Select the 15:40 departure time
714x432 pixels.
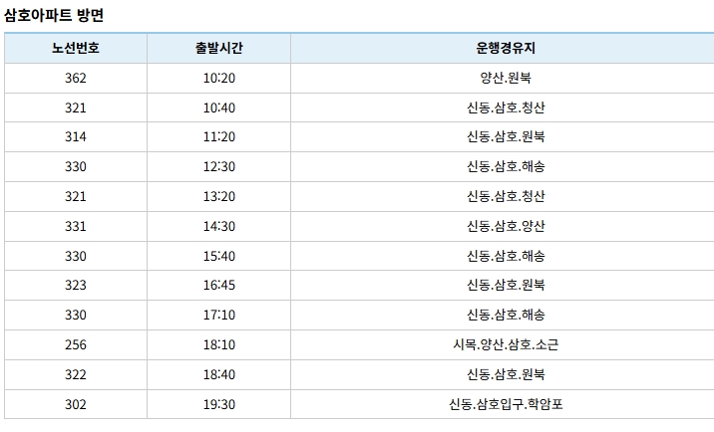pos(219,256)
